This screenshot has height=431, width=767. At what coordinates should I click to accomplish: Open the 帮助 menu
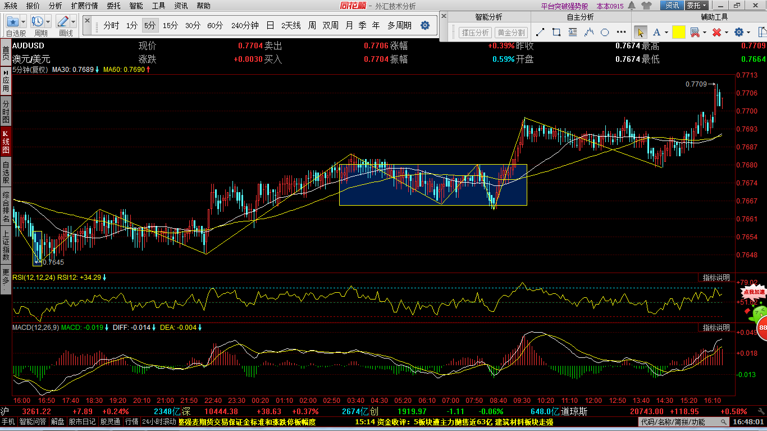[x=204, y=6]
